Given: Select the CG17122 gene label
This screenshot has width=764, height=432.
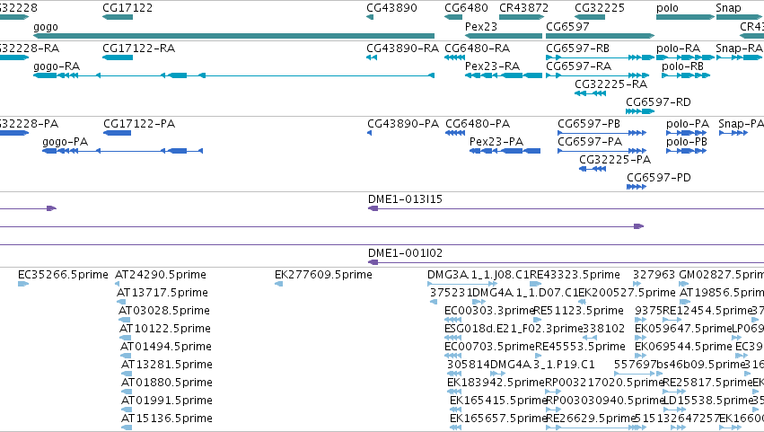Looking at the screenshot, I should coord(127,8).
